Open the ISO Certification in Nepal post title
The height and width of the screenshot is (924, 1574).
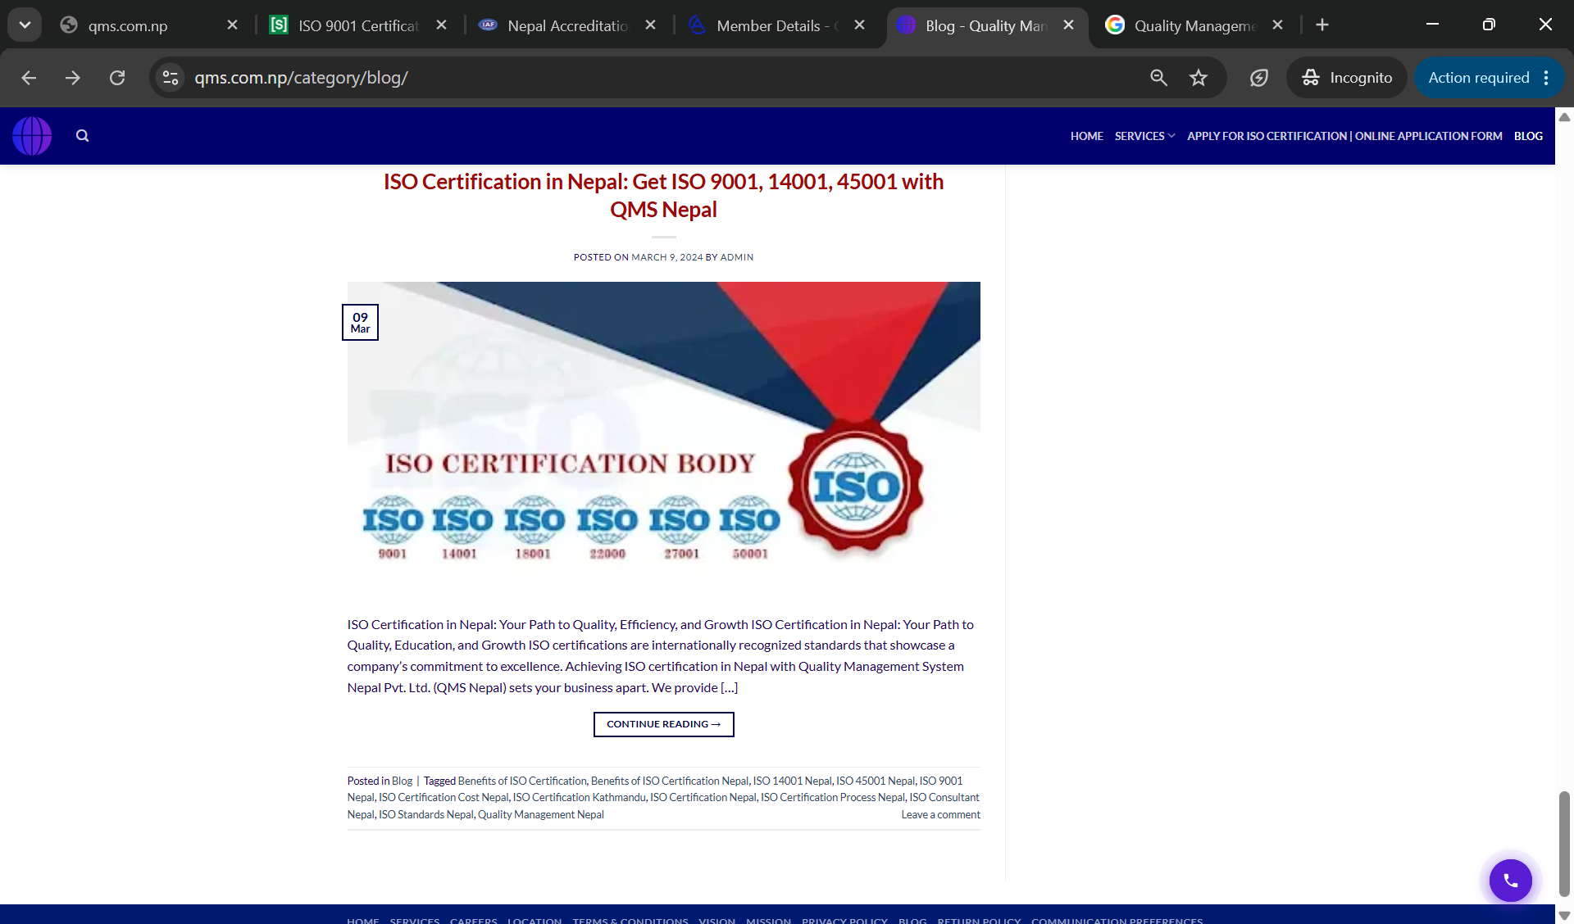tap(663, 195)
